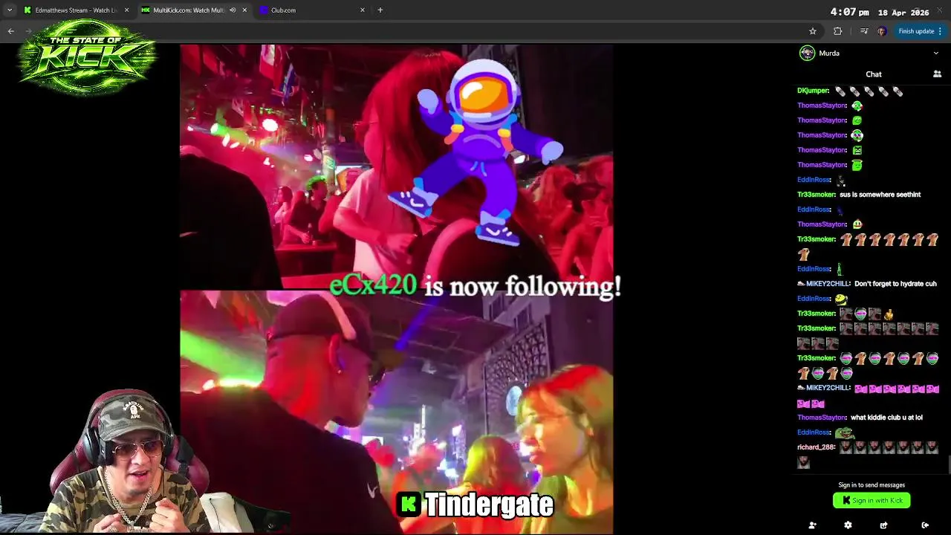Click DKjumper username in chat
Screen dimensions: 951x535
(x=814, y=91)
